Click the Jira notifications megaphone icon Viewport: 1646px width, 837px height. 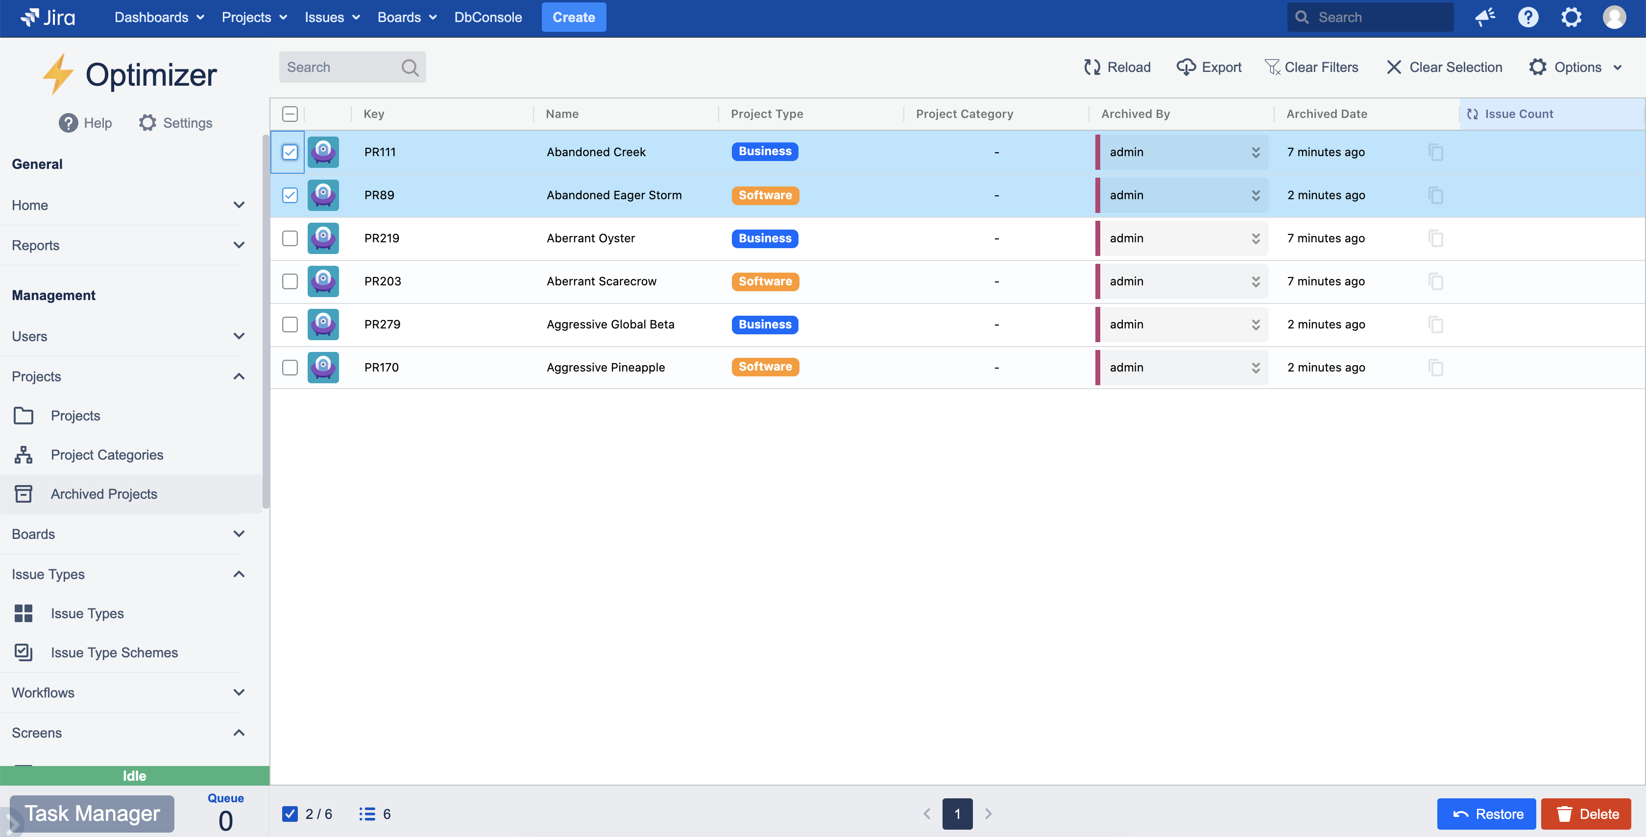(1485, 17)
